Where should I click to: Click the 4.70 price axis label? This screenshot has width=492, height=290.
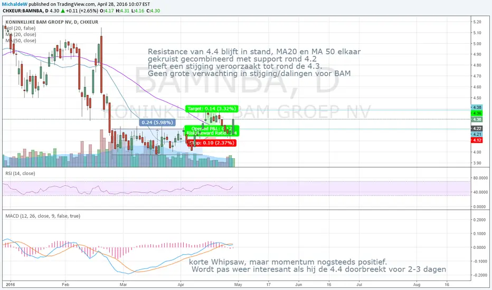(x=477, y=76)
